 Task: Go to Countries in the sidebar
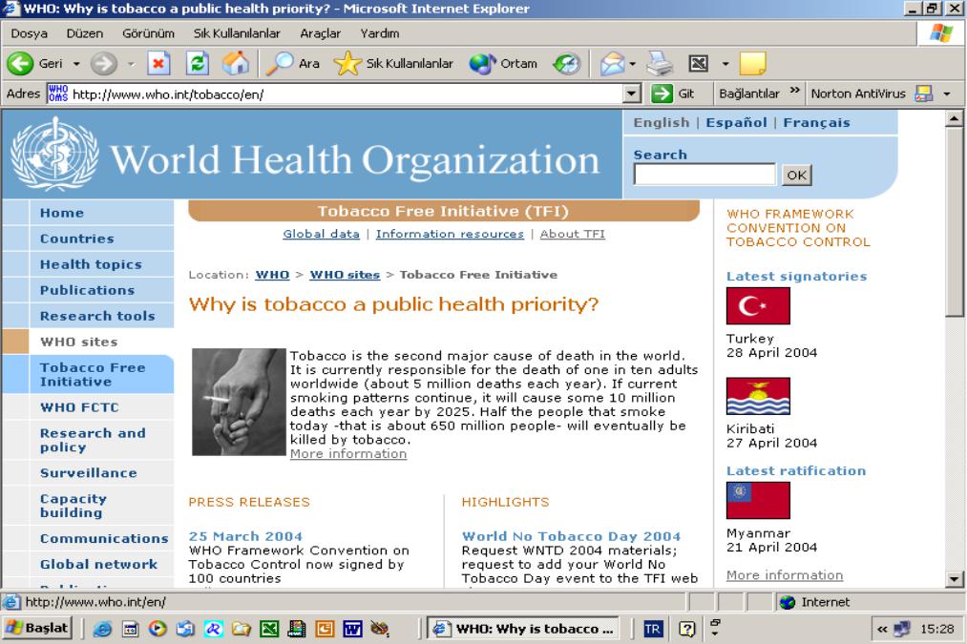coord(77,239)
